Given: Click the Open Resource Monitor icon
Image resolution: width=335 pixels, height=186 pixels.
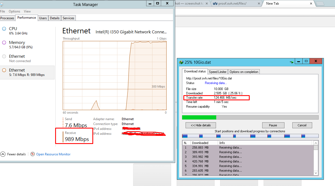Looking at the screenshot, I should click(x=33, y=154).
